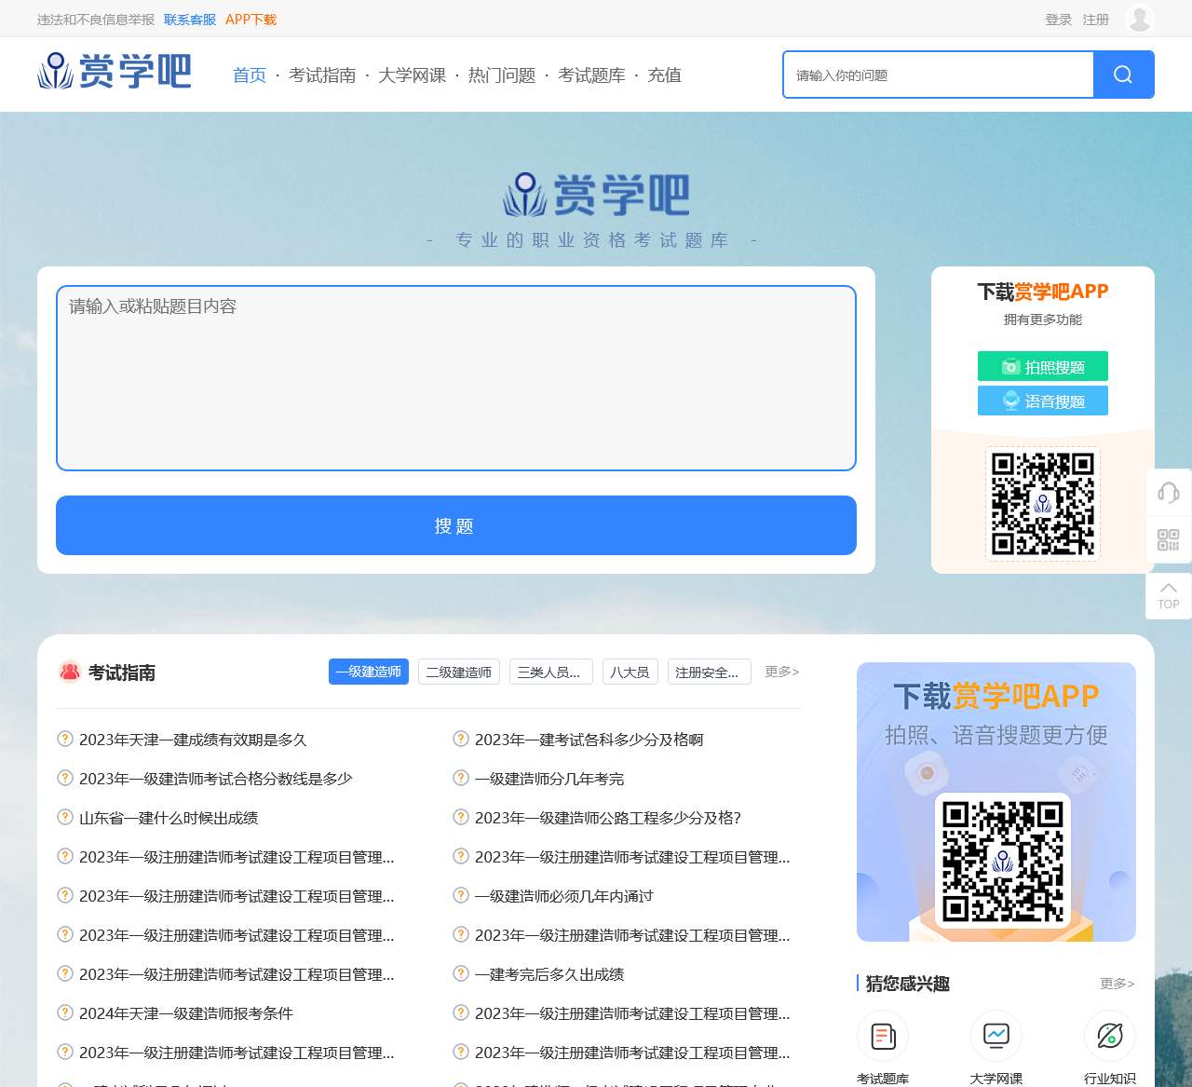
Task: Click the question icon beside 2024年天津一级建造师报考条件
Action: tap(65, 1012)
